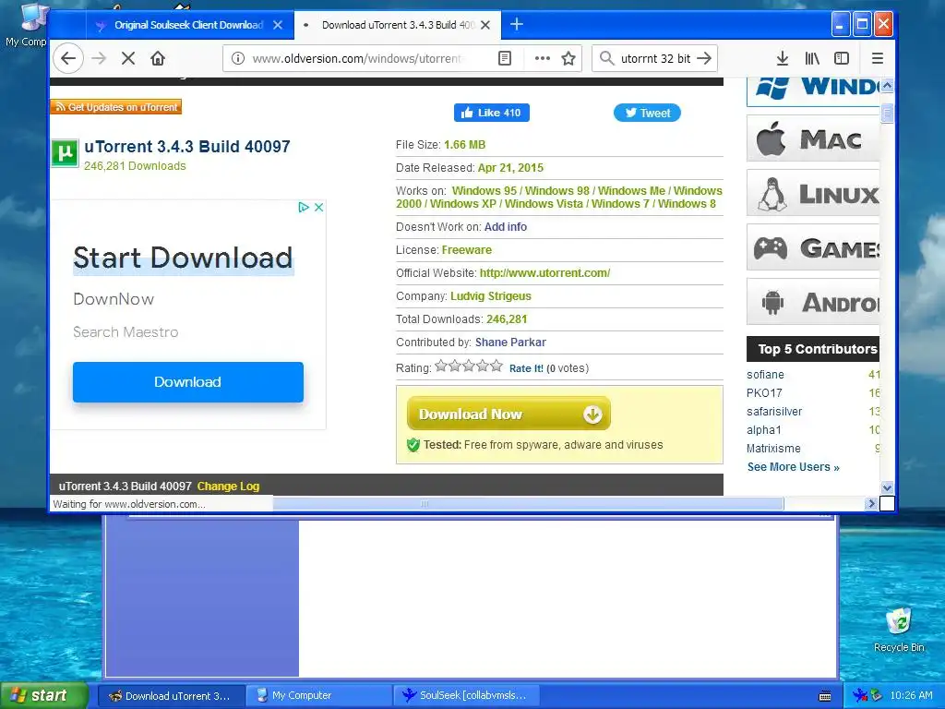Open the Ludvig Strigeus company link

491,296
